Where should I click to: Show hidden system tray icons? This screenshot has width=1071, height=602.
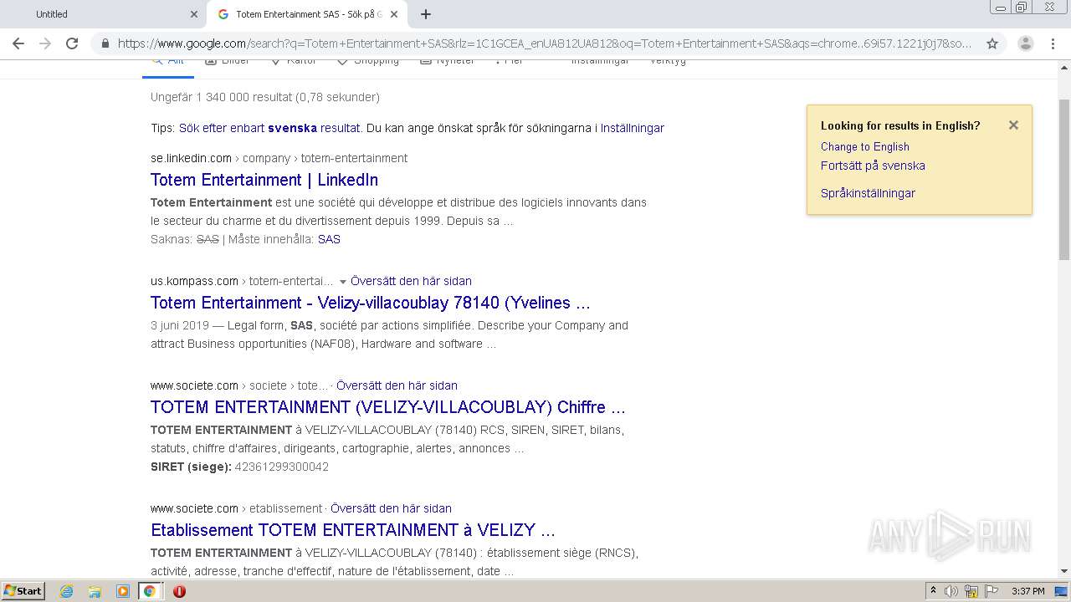coord(933,591)
